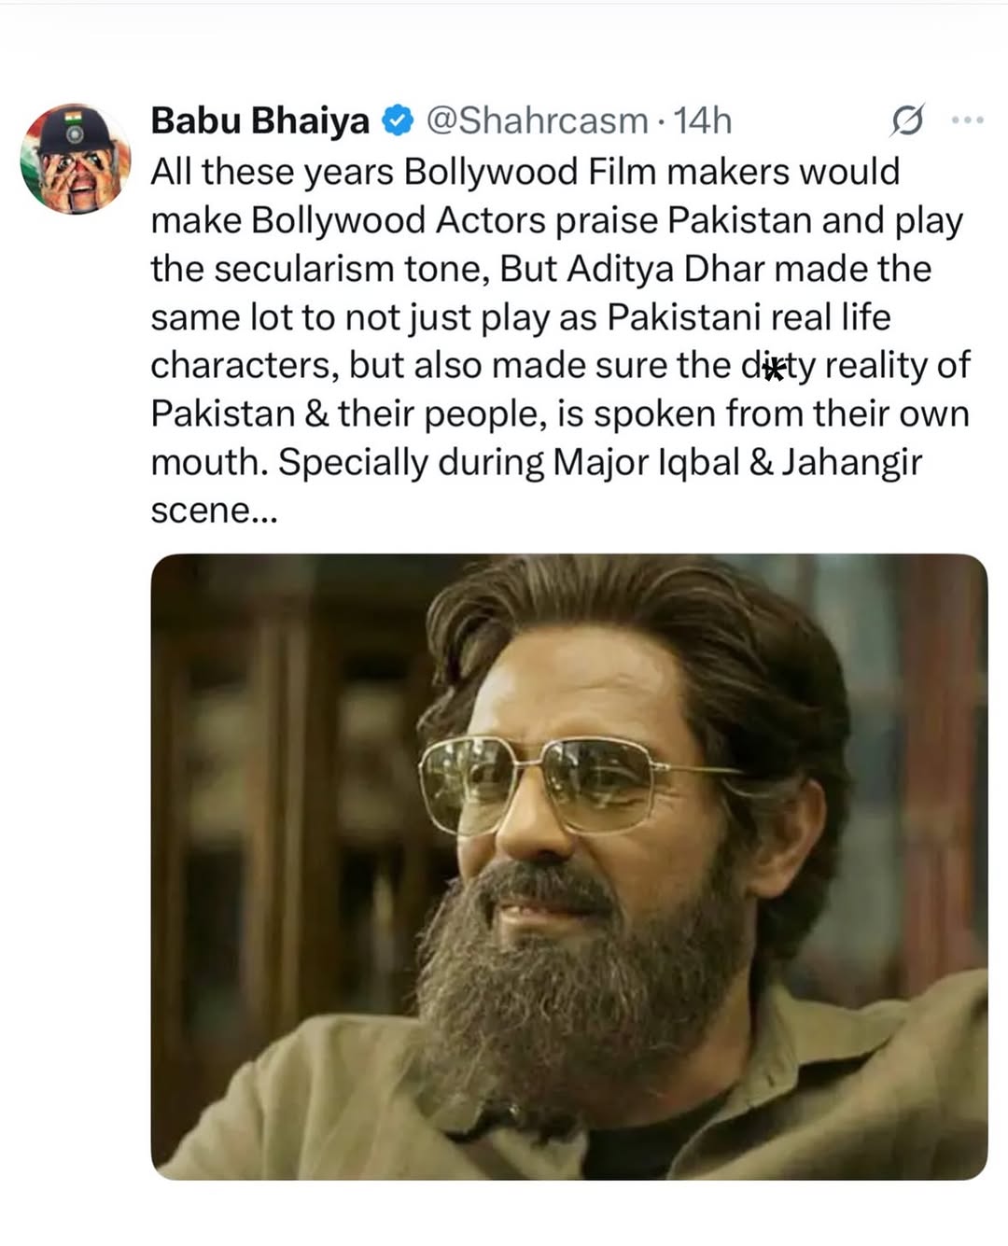The image size is (1008, 1246).
Task: Click the "14h" post timestamp
Action: [703, 120]
